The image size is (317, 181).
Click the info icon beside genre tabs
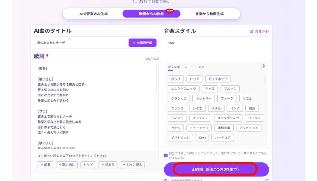click(x=263, y=66)
